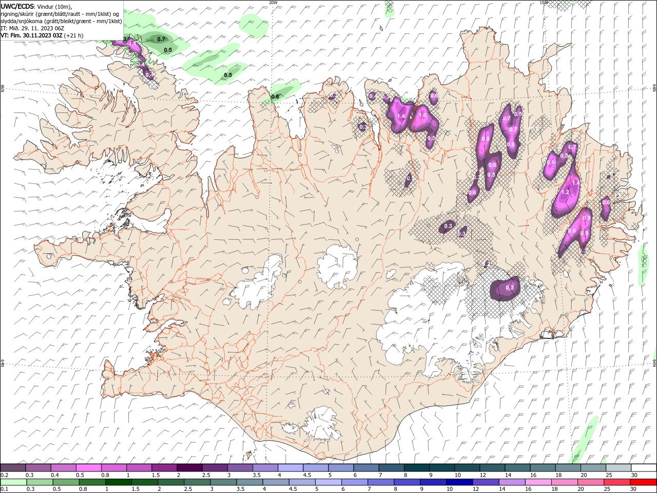Click the snow legend swatch starting at 0.5
This screenshot has width=657, height=493.
[x=88, y=468]
